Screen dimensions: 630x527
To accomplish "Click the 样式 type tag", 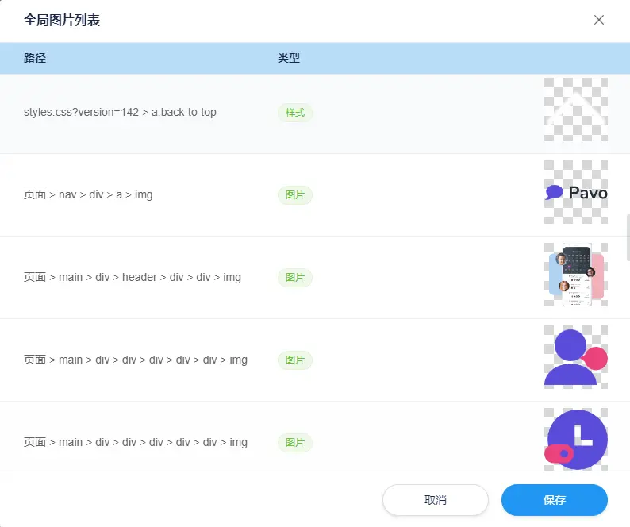I will [x=295, y=113].
